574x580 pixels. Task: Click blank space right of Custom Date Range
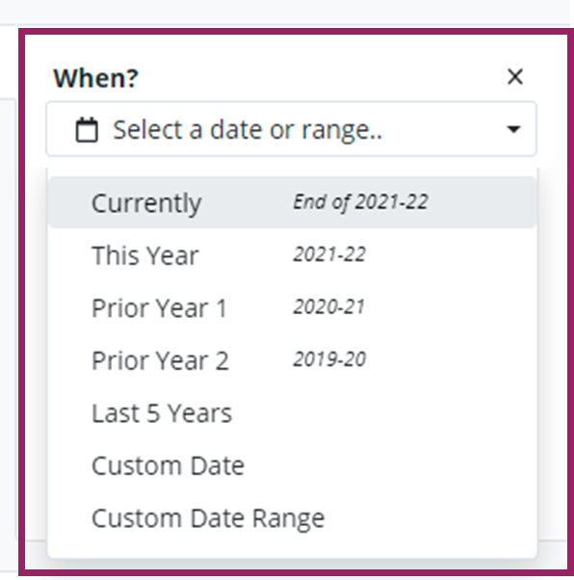click(429, 517)
